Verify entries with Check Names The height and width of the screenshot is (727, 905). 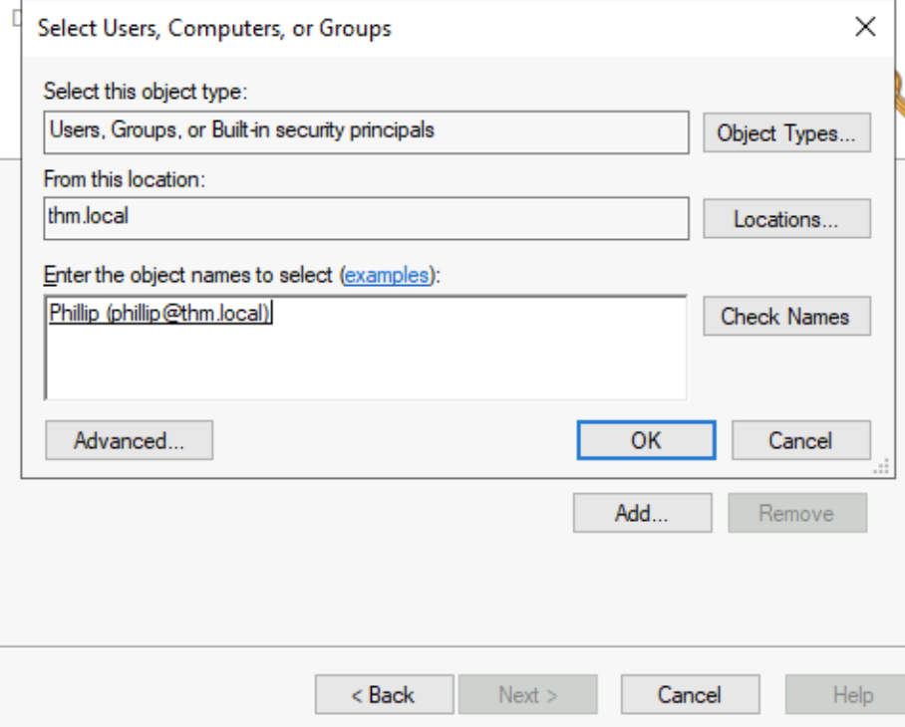click(785, 317)
